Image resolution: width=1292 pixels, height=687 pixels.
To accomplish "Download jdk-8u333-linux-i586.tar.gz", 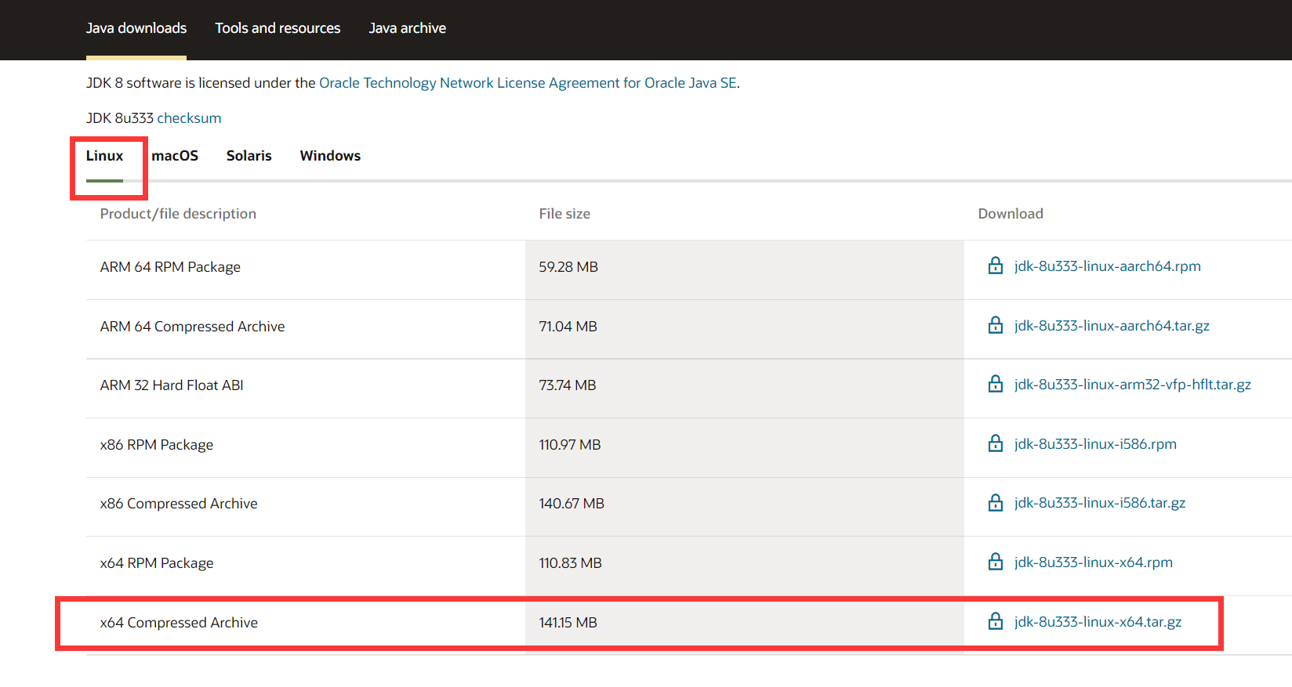I will 1099,503.
